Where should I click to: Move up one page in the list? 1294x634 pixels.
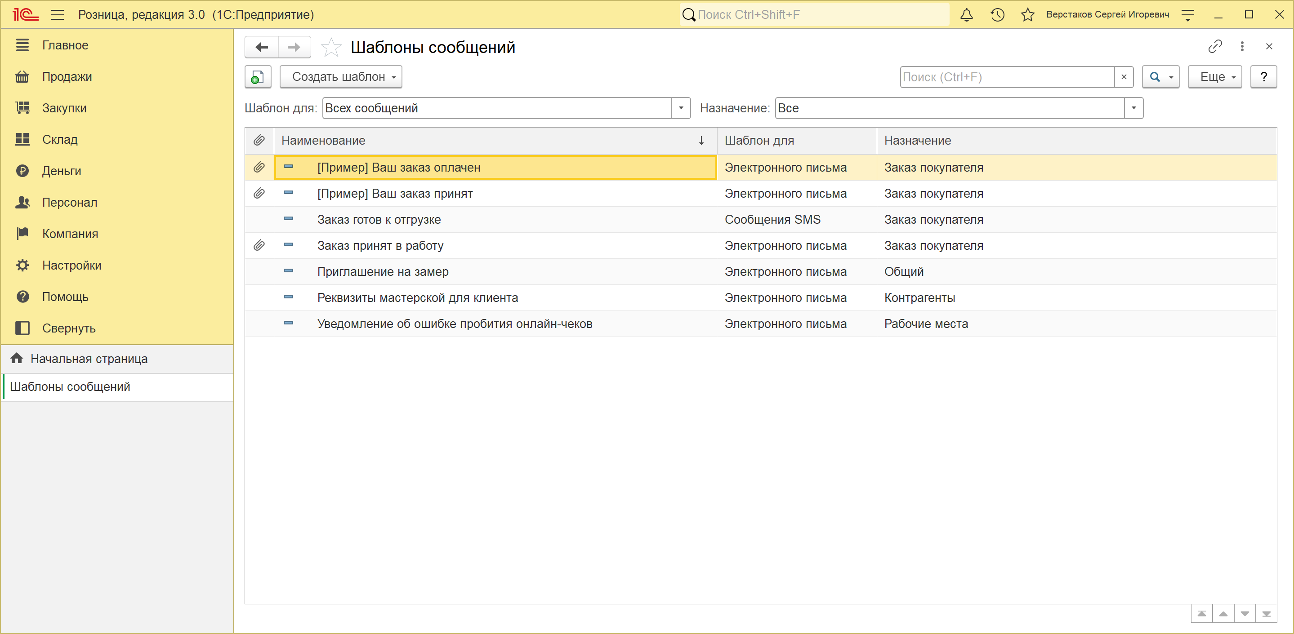coord(1223,614)
